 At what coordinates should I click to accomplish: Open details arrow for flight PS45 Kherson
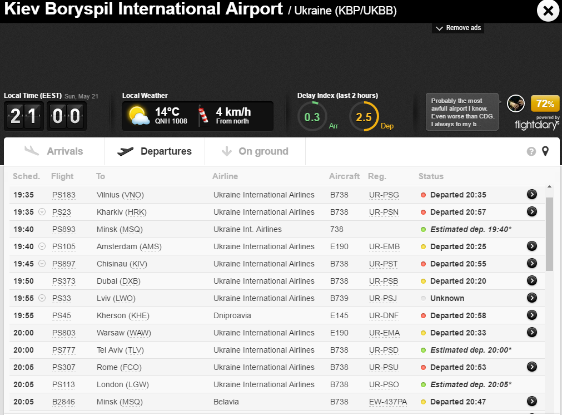pos(532,315)
